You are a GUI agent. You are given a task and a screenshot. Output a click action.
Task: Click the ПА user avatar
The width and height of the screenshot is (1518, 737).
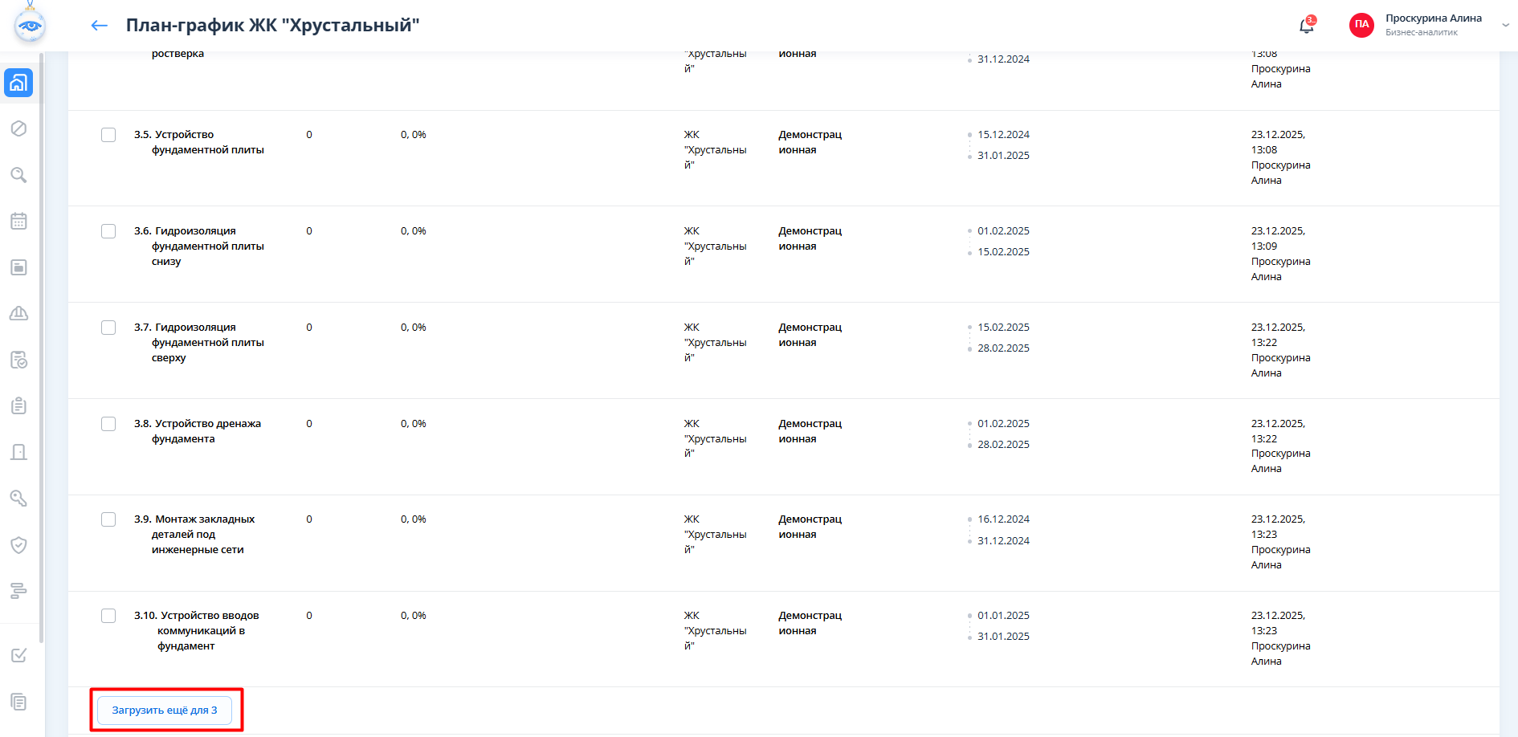pos(1361,25)
